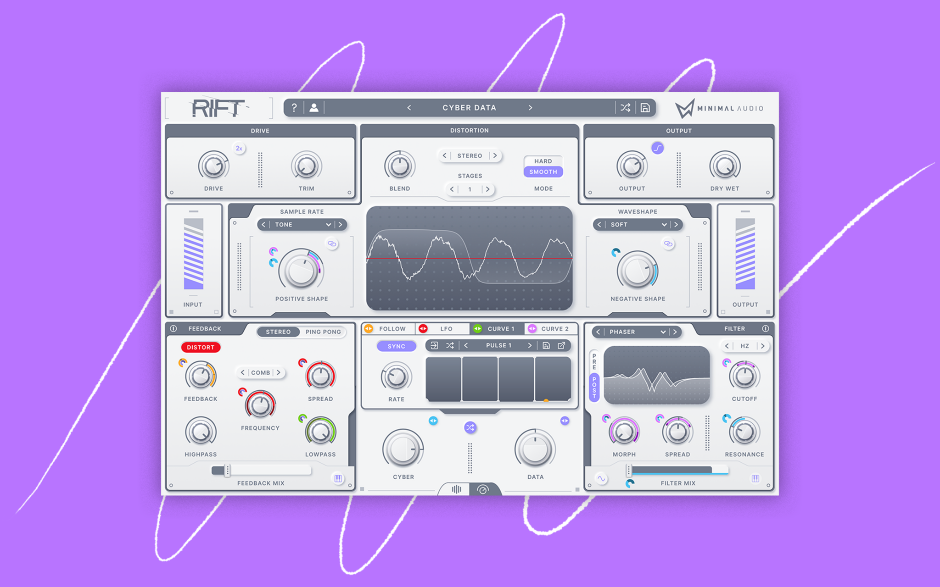The width and height of the screenshot is (940, 587).
Task: Advance to the next preset after Cyber Data
Action: coord(531,108)
